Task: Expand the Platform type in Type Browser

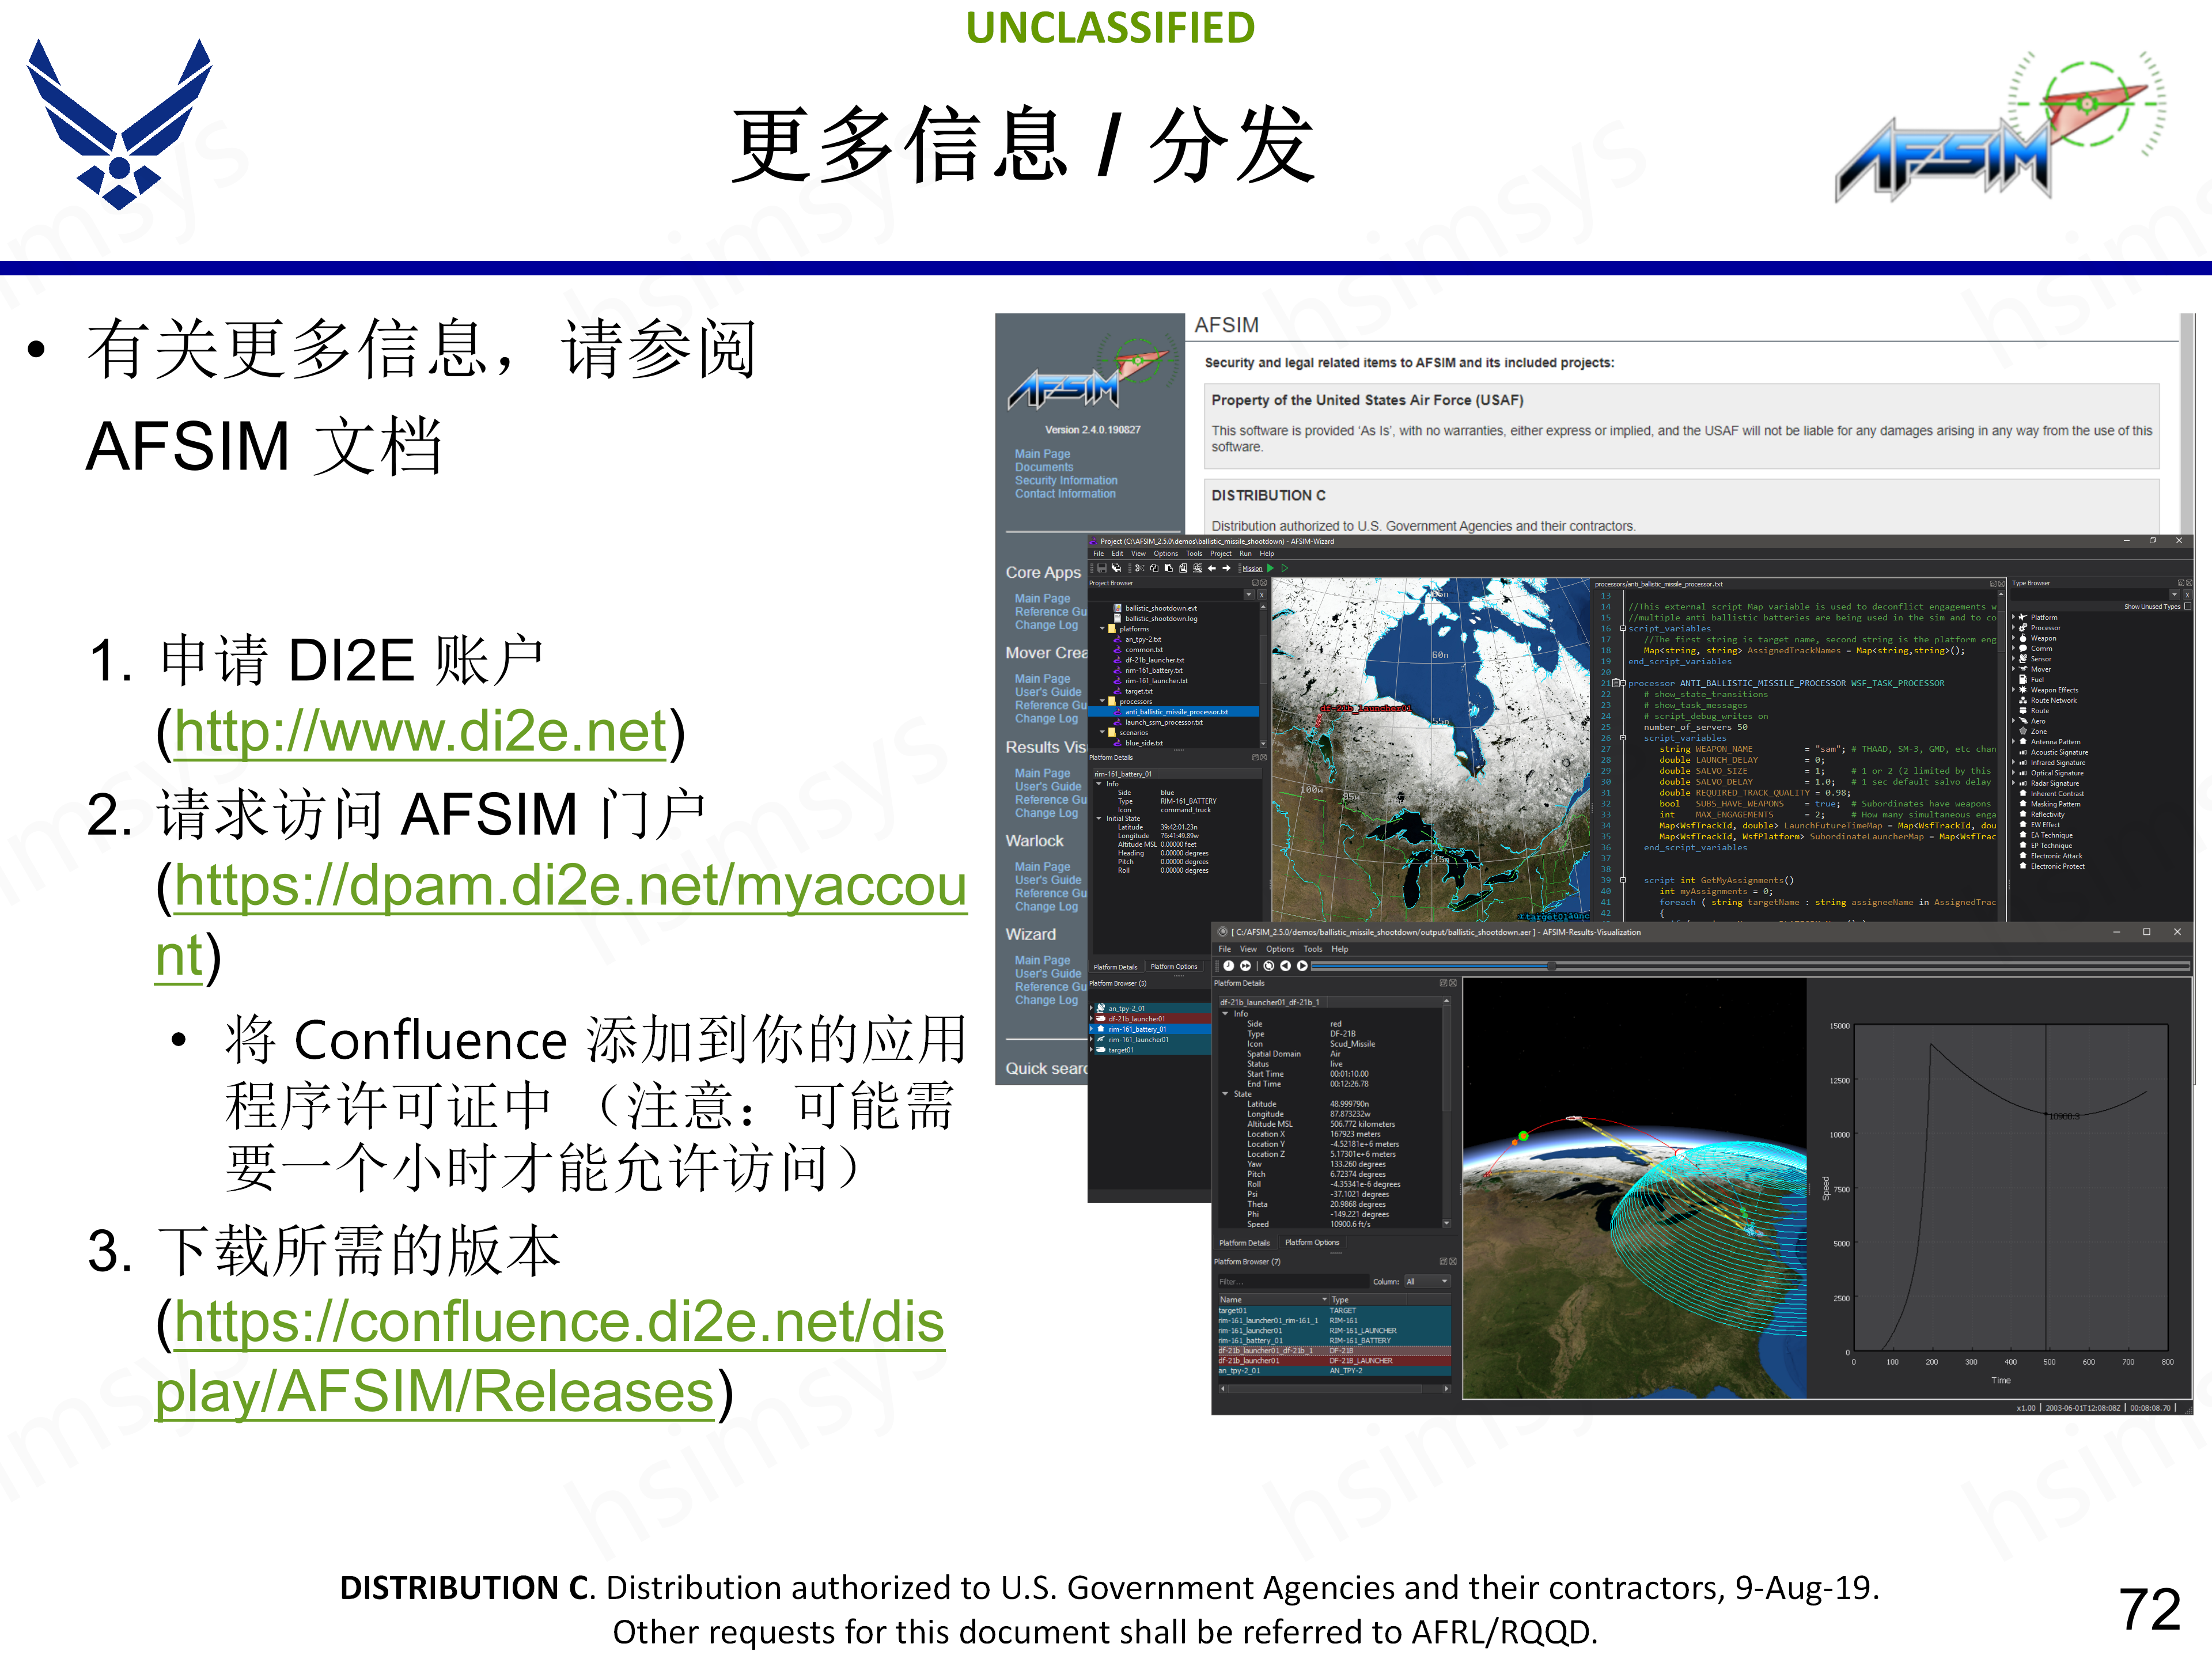Action: point(2014,617)
